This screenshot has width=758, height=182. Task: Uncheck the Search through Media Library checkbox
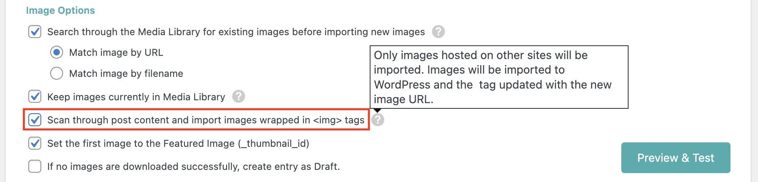point(35,32)
